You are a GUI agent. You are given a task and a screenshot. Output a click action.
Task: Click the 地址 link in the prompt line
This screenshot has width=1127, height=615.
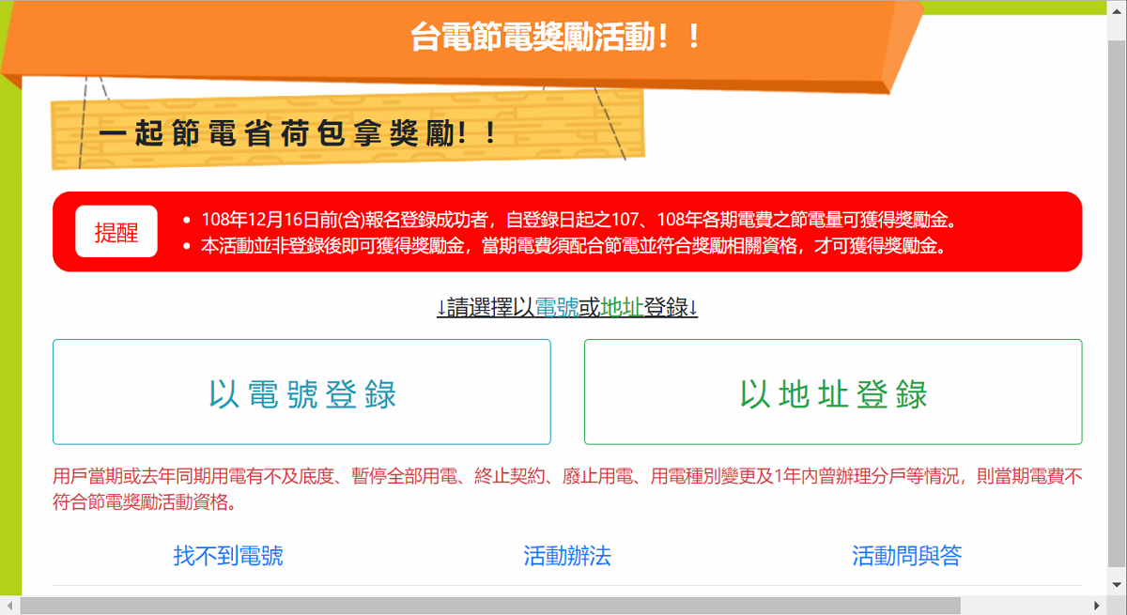click(x=623, y=307)
